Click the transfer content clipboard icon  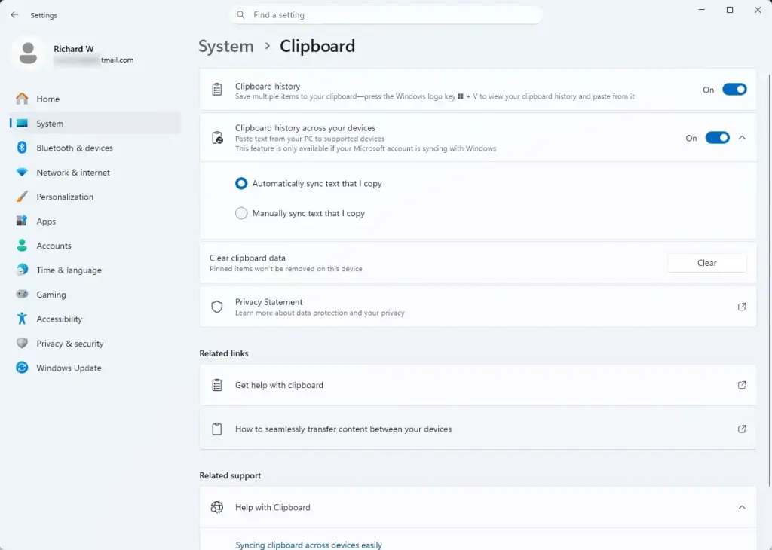(217, 429)
